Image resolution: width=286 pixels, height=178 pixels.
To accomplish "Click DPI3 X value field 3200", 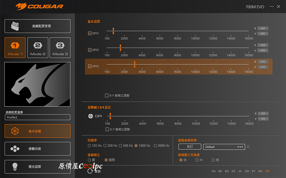I will [263, 61].
